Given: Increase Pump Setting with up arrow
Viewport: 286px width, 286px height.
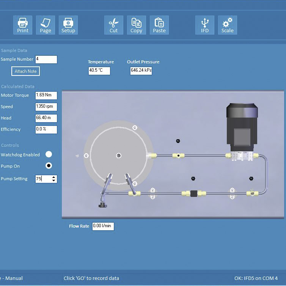Looking at the screenshot, I should click(x=54, y=177).
